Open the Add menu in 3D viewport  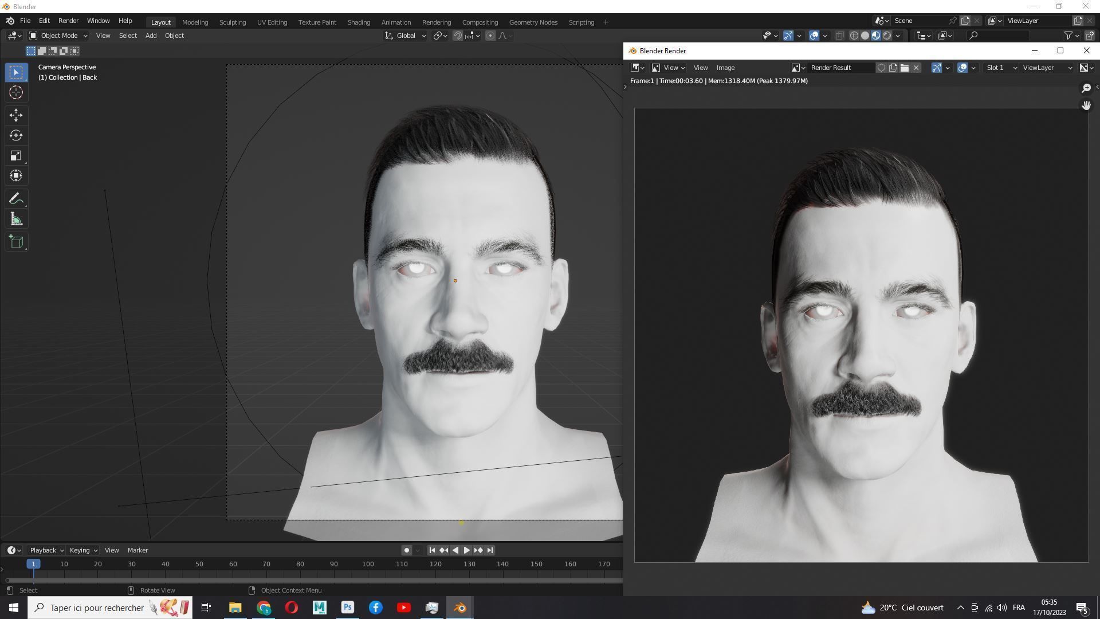coord(151,36)
